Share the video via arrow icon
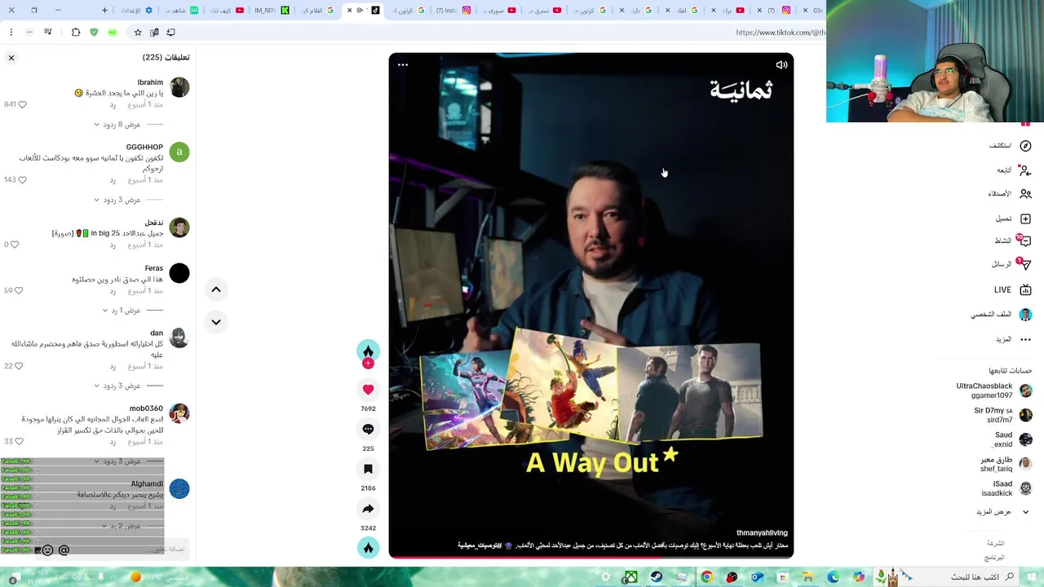Image resolution: width=1044 pixels, height=587 pixels. (368, 509)
